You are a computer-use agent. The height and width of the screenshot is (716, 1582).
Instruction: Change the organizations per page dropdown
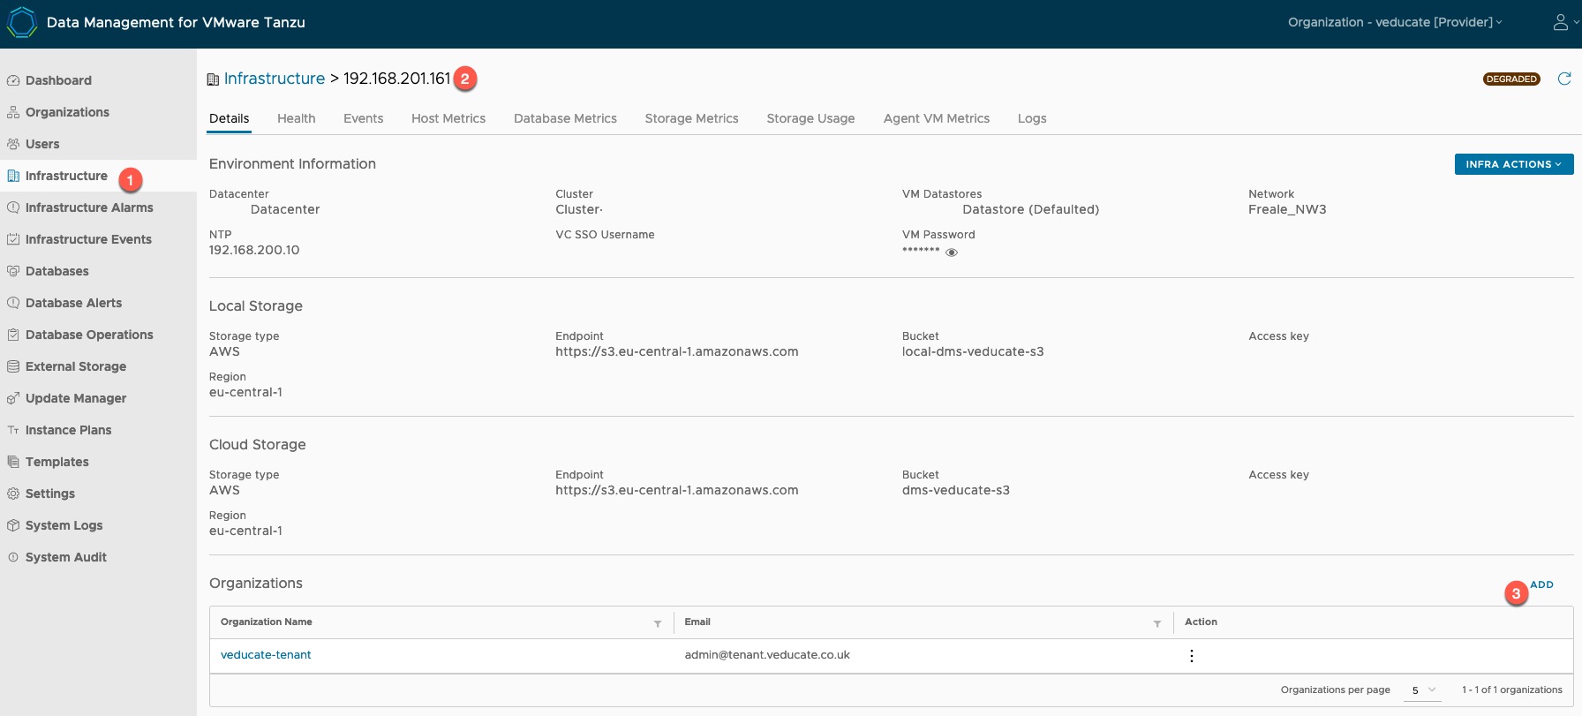(1422, 690)
